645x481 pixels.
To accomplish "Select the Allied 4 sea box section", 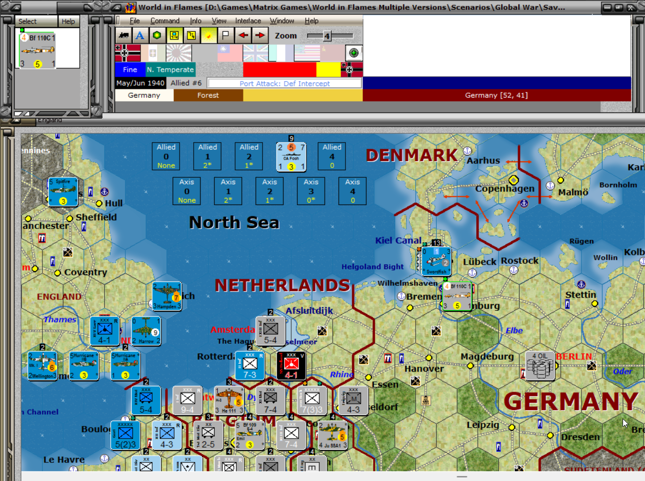I will [332, 156].
